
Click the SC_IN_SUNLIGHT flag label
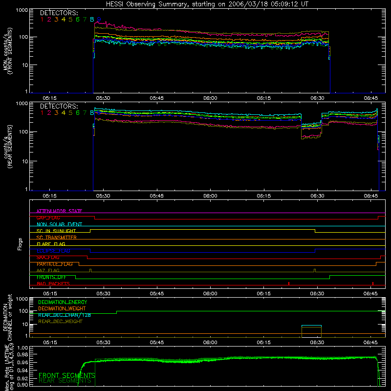pos(56,231)
